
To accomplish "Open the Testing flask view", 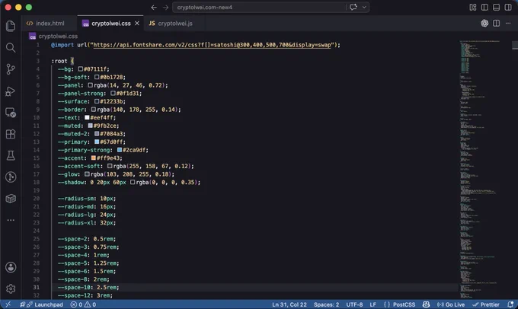I will pos(11,155).
